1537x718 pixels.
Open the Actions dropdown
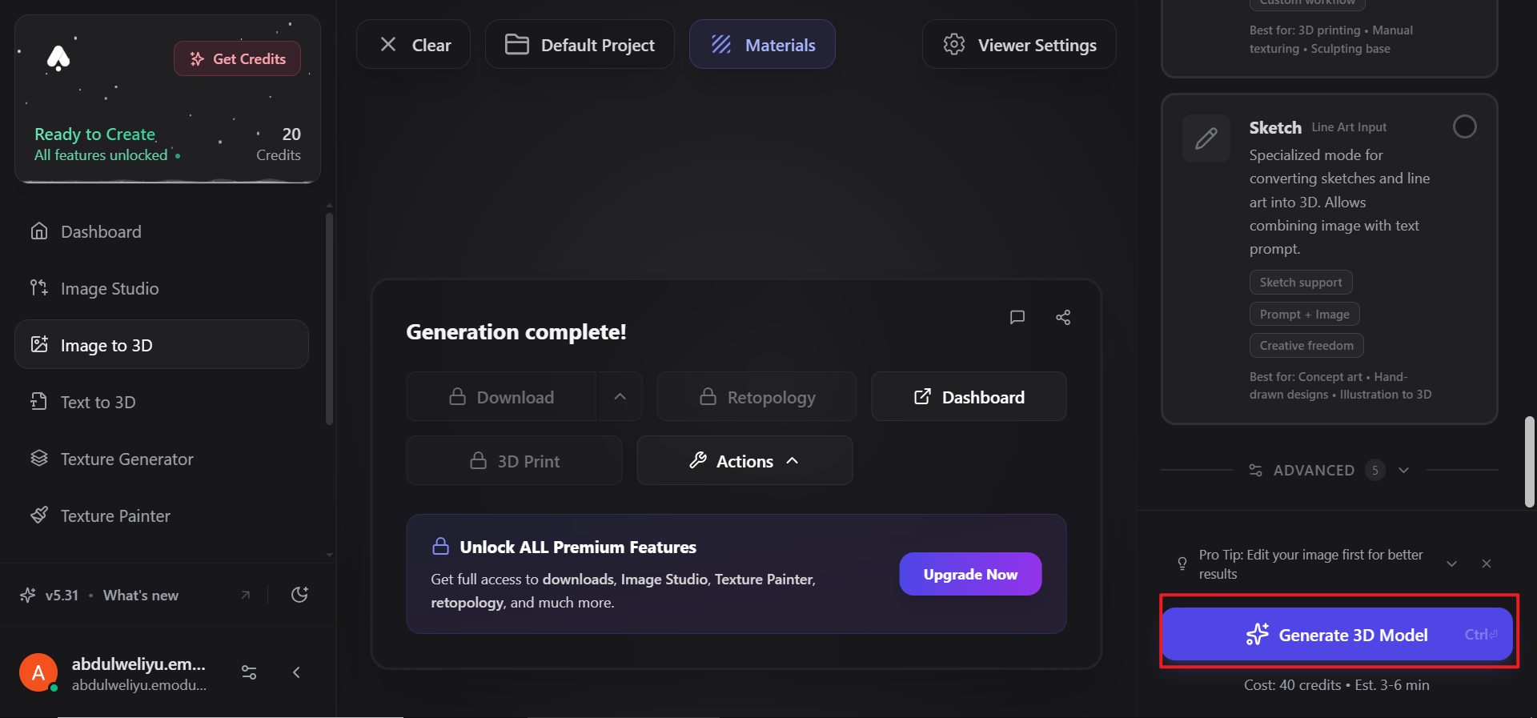pos(744,461)
